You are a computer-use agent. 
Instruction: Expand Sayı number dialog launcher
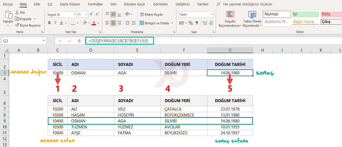(214, 32)
